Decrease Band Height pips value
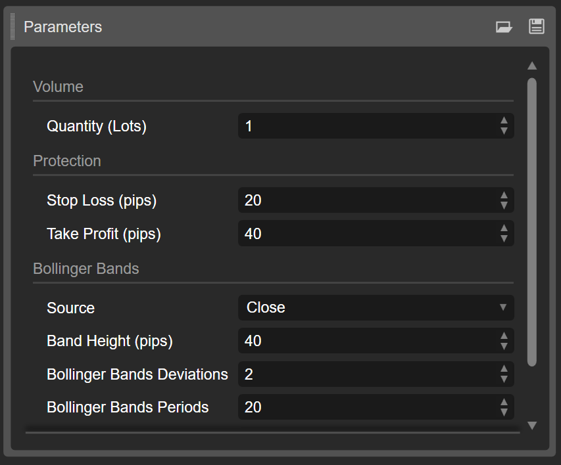 pos(504,346)
